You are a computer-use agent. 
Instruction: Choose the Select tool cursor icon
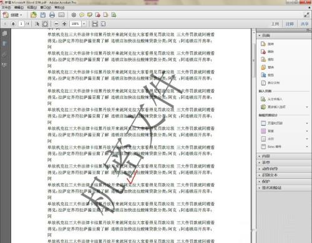tap(37, 24)
